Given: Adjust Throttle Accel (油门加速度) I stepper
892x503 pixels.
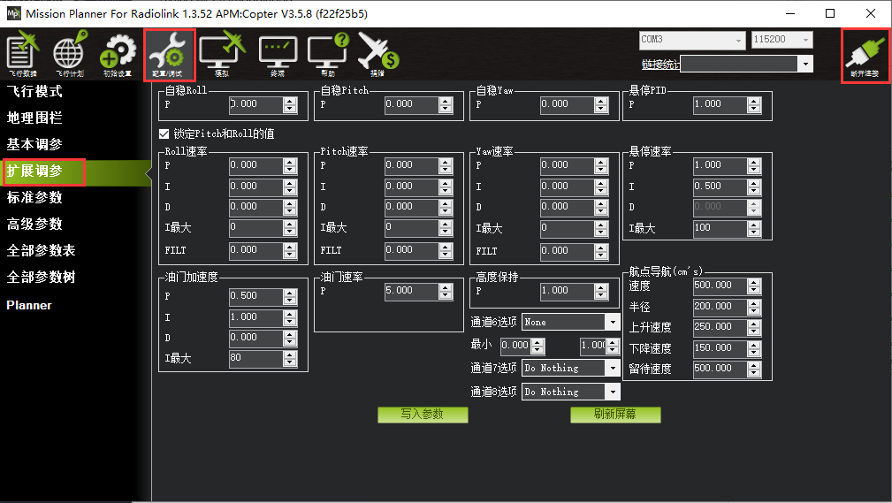Looking at the screenshot, I should coord(290,317).
